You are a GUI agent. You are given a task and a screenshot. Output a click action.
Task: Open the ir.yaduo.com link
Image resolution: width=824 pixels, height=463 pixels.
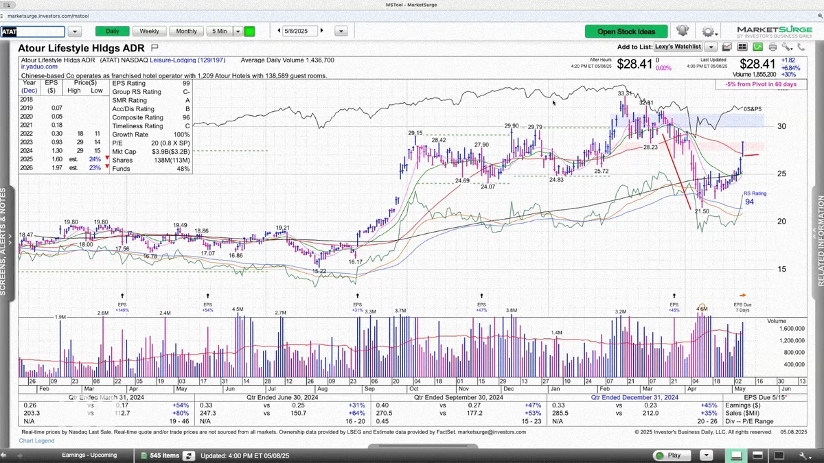click(38, 68)
